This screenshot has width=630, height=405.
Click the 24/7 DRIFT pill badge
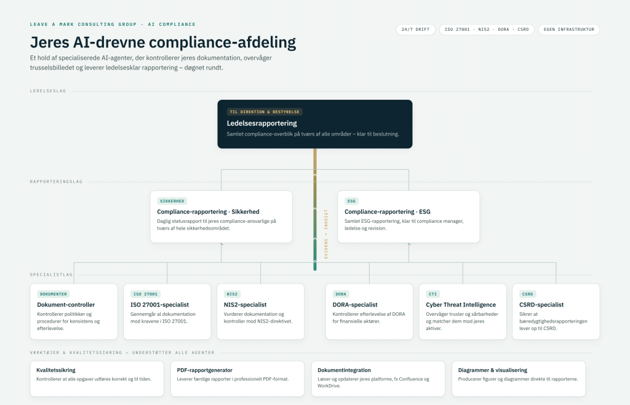(x=415, y=30)
